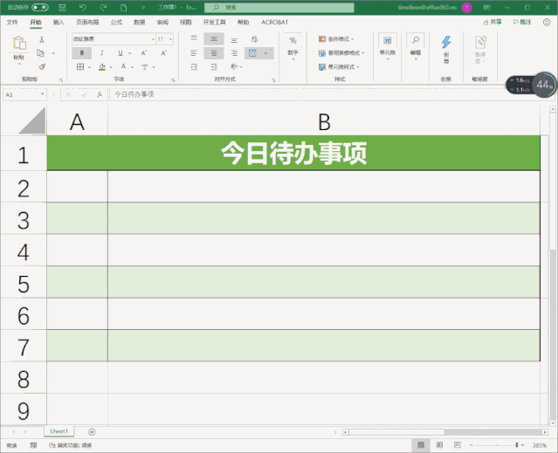The height and width of the screenshot is (453, 558).
Task: Click the Decrease Indent icon
Action: click(x=194, y=66)
